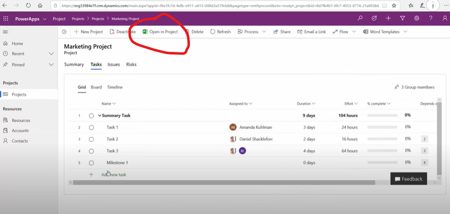Expand Recent in the sidebar
This screenshot has height=214, width=450.
51,54
